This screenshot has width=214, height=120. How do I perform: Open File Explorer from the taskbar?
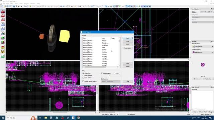[45, 118]
